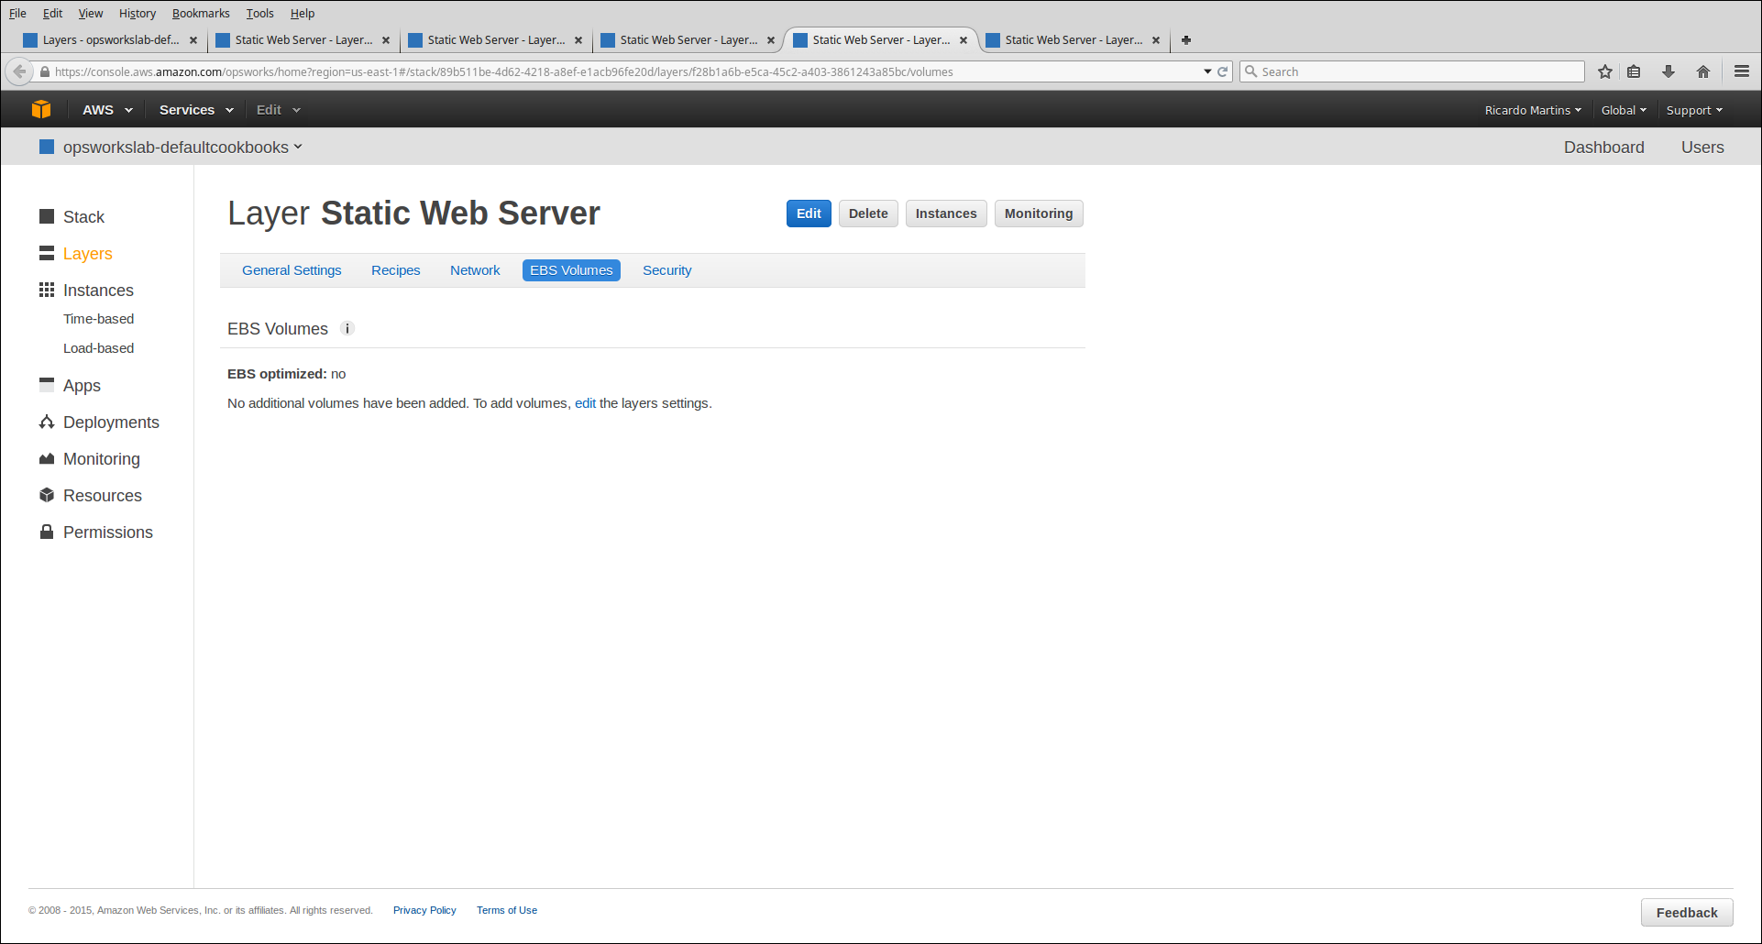Viewport: 1762px width, 944px height.
Task: Go to browser home page icon
Action: [x=1703, y=71]
